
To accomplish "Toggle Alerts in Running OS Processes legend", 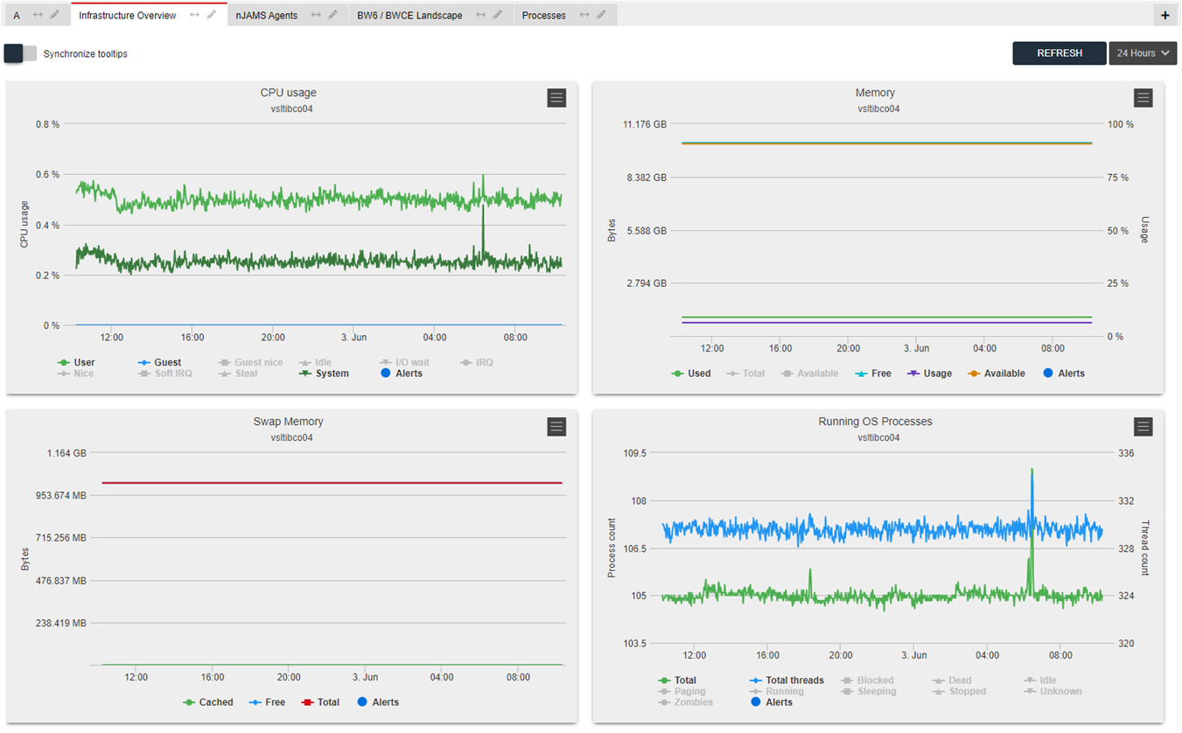I will pyautogui.click(x=772, y=702).
